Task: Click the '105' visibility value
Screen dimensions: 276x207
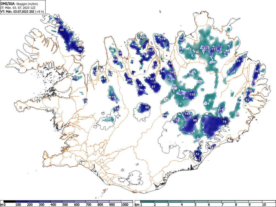Action: coord(182,40)
